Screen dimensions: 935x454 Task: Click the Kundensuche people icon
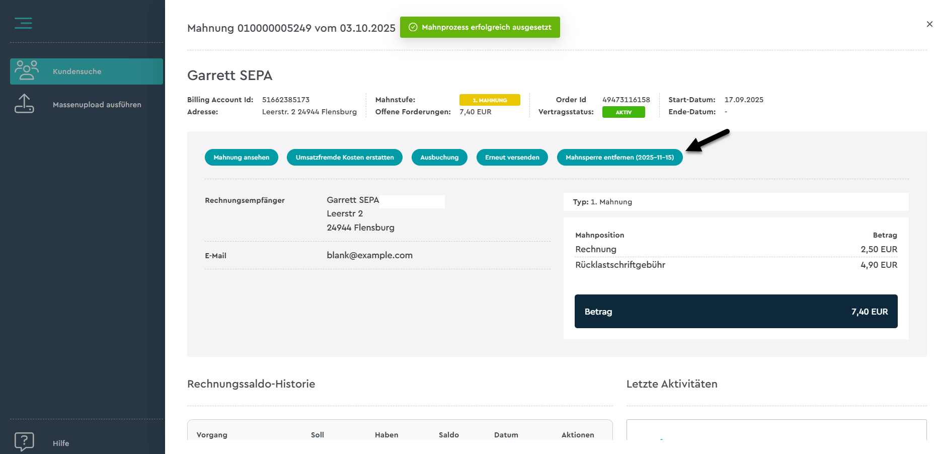click(x=26, y=70)
